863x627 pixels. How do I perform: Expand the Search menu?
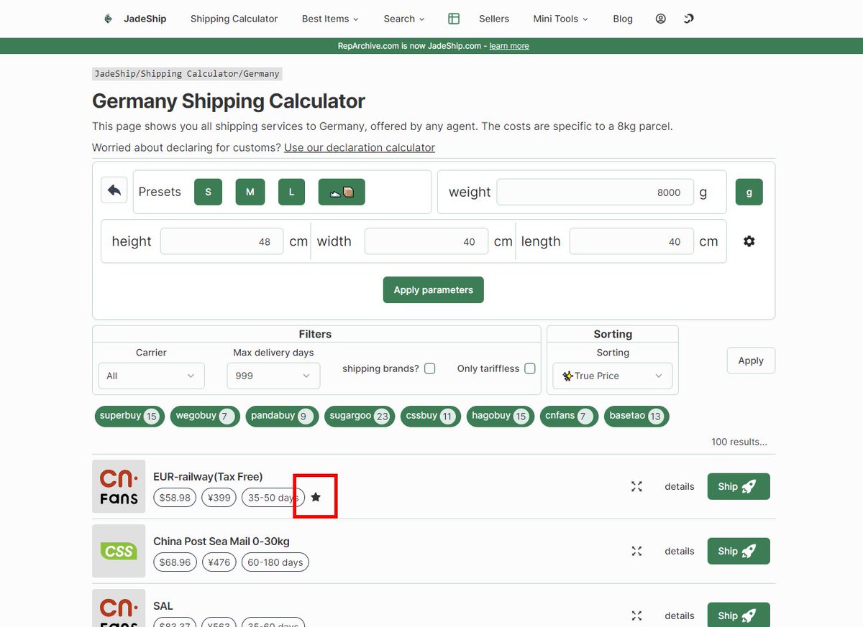click(404, 19)
